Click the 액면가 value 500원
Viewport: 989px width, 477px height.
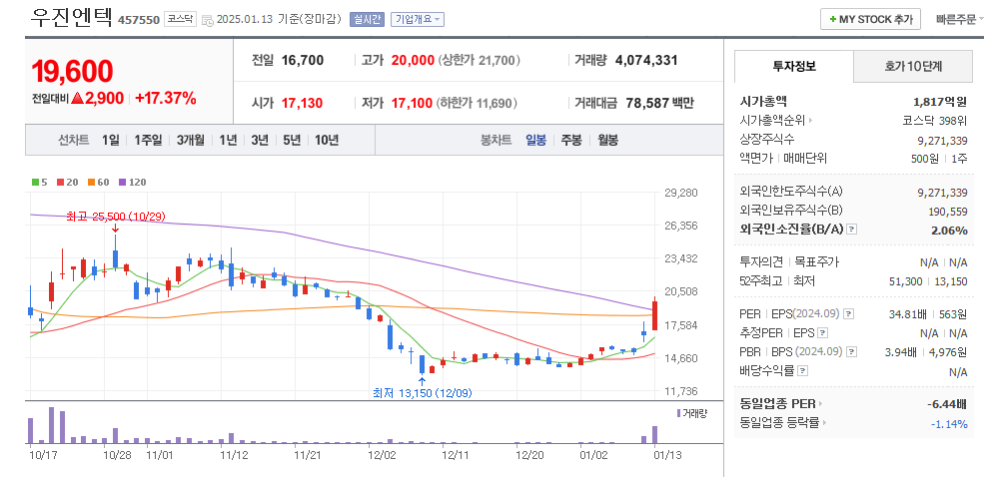(x=924, y=159)
